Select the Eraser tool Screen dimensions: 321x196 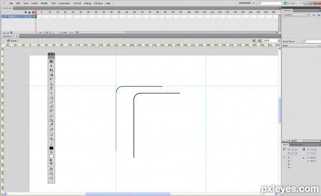tap(51, 129)
